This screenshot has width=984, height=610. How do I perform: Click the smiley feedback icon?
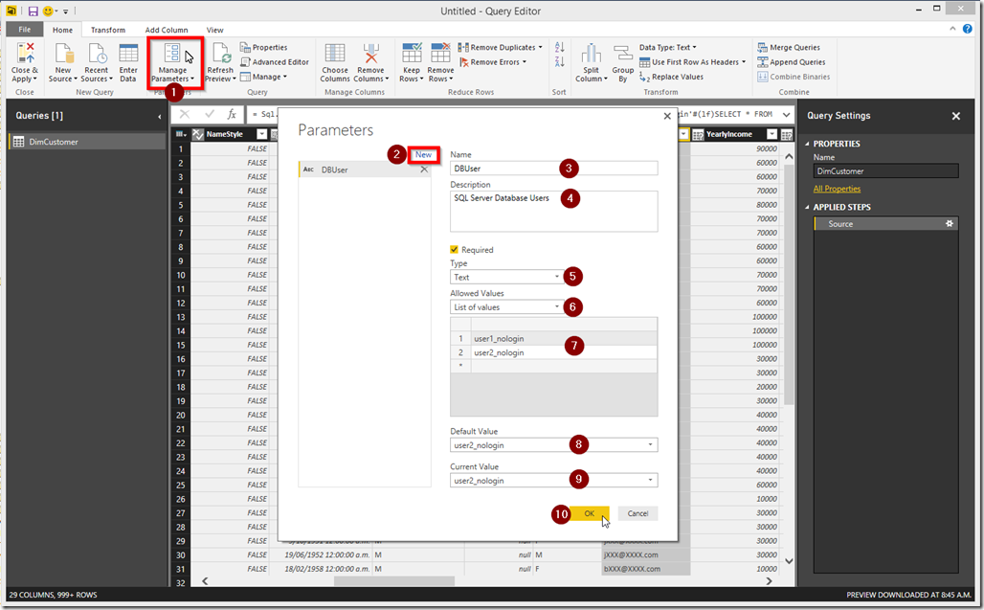click(48, 11)
